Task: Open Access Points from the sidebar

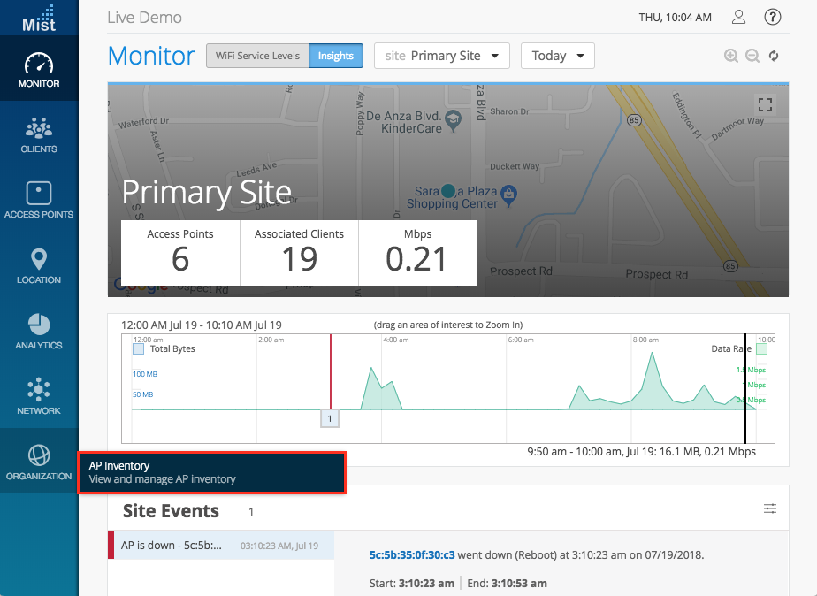Action: 39,201
